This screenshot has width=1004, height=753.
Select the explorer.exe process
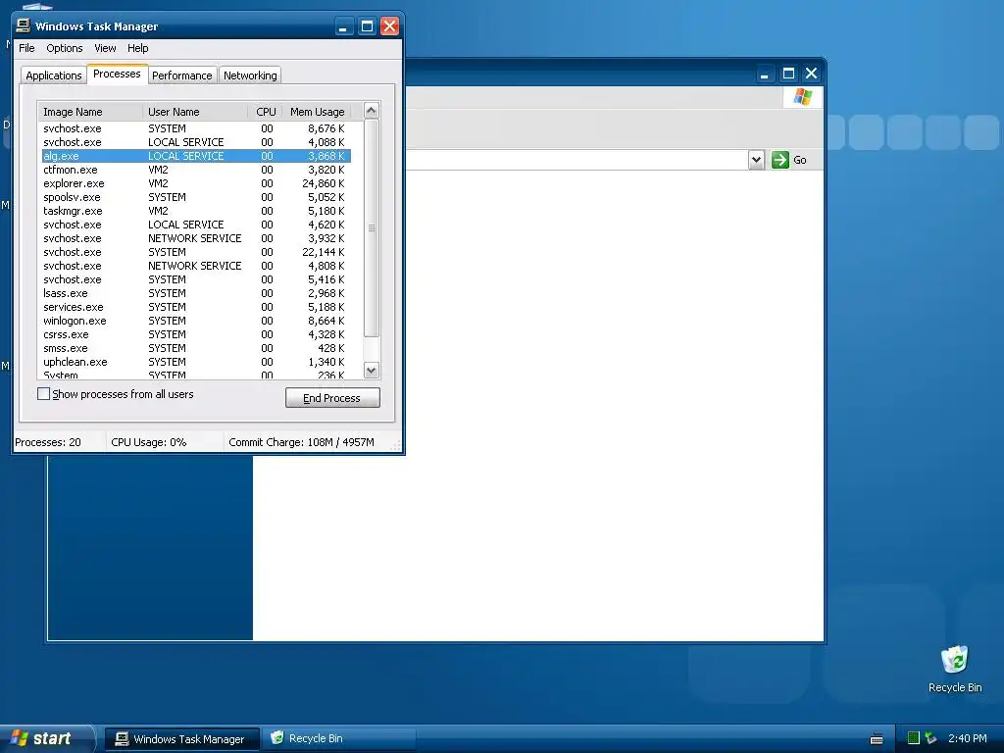click(x=196, y=183)
